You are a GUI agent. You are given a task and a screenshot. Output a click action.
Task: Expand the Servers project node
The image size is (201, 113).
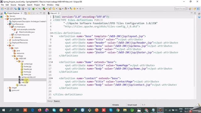click(x=5, y=16)
